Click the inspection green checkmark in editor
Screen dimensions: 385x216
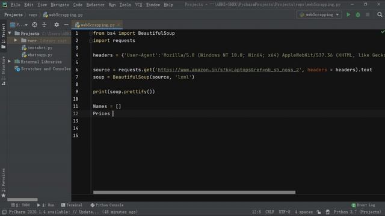coord(383,32)
